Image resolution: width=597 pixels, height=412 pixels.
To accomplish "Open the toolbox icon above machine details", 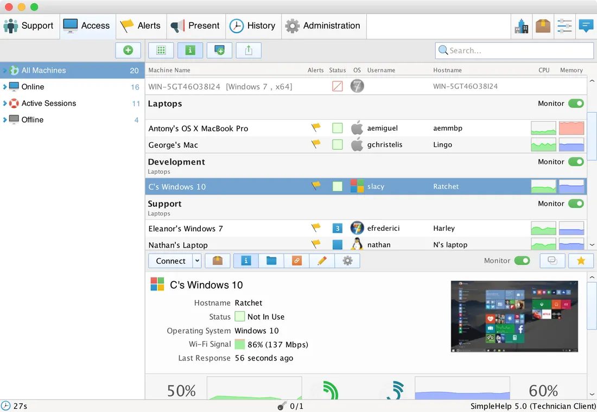I will tap(218, 261).
